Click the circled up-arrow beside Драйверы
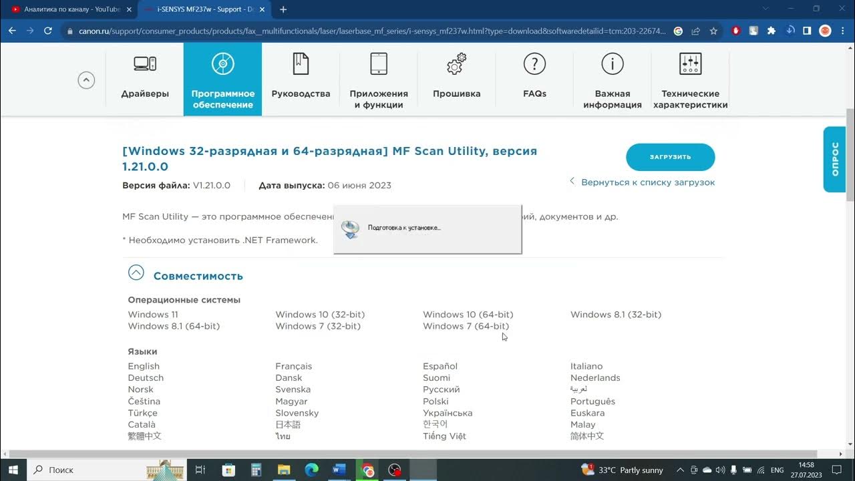Image resolution: width=855 pixels, height=481 pixels. (86, 80)
